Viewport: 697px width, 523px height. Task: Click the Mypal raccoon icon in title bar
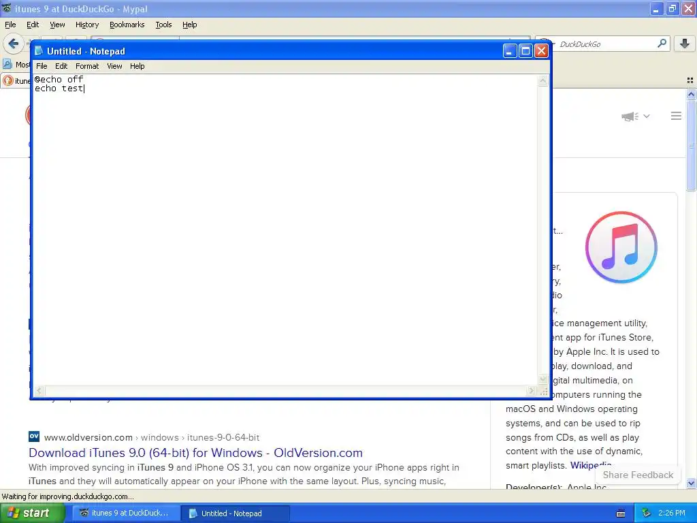tap(7, 8)
